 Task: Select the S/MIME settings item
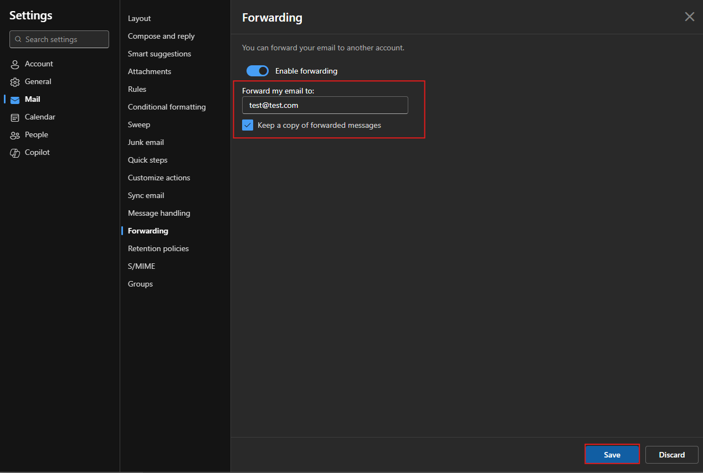coord(141,266)
